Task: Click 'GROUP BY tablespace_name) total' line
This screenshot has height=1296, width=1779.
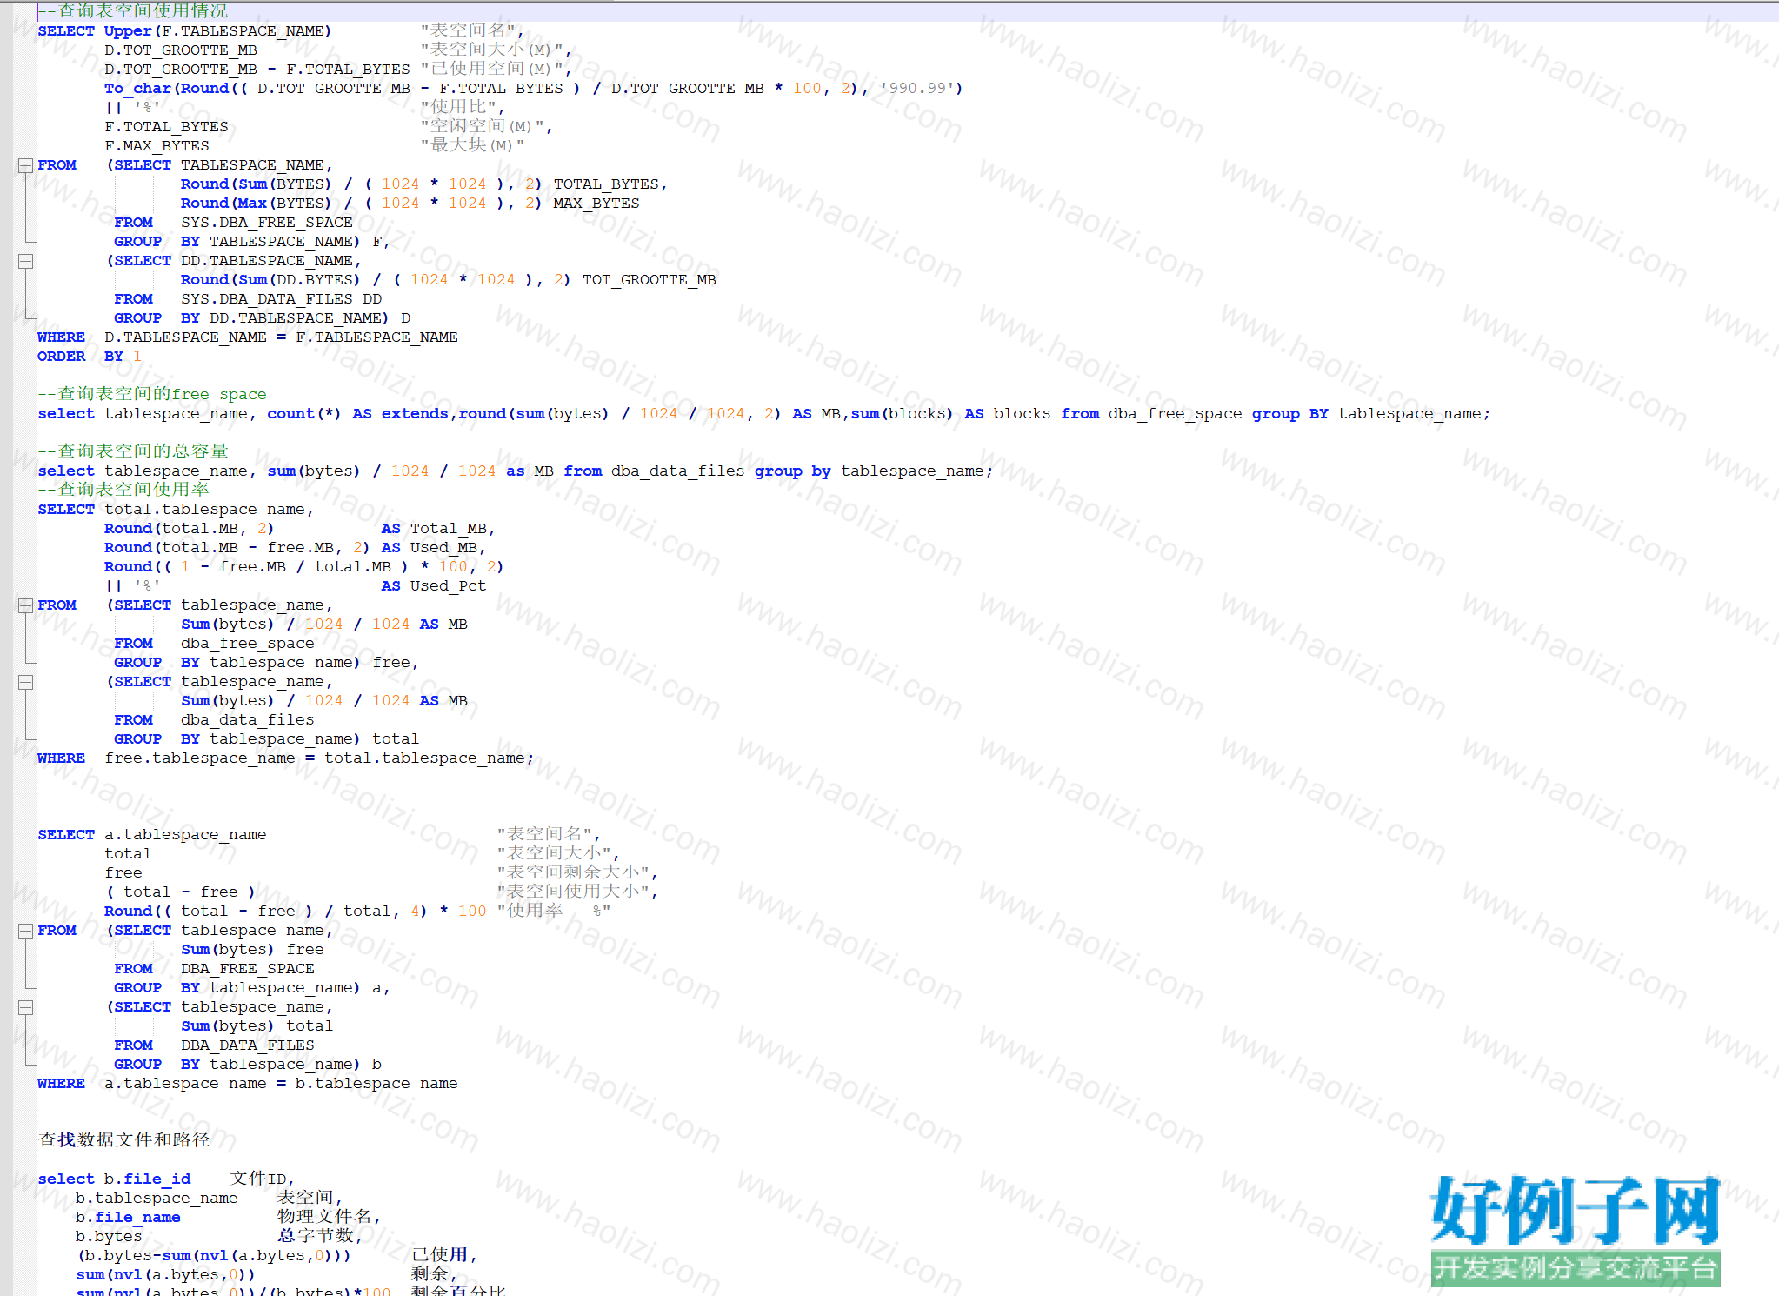Action: click(267, 739)
